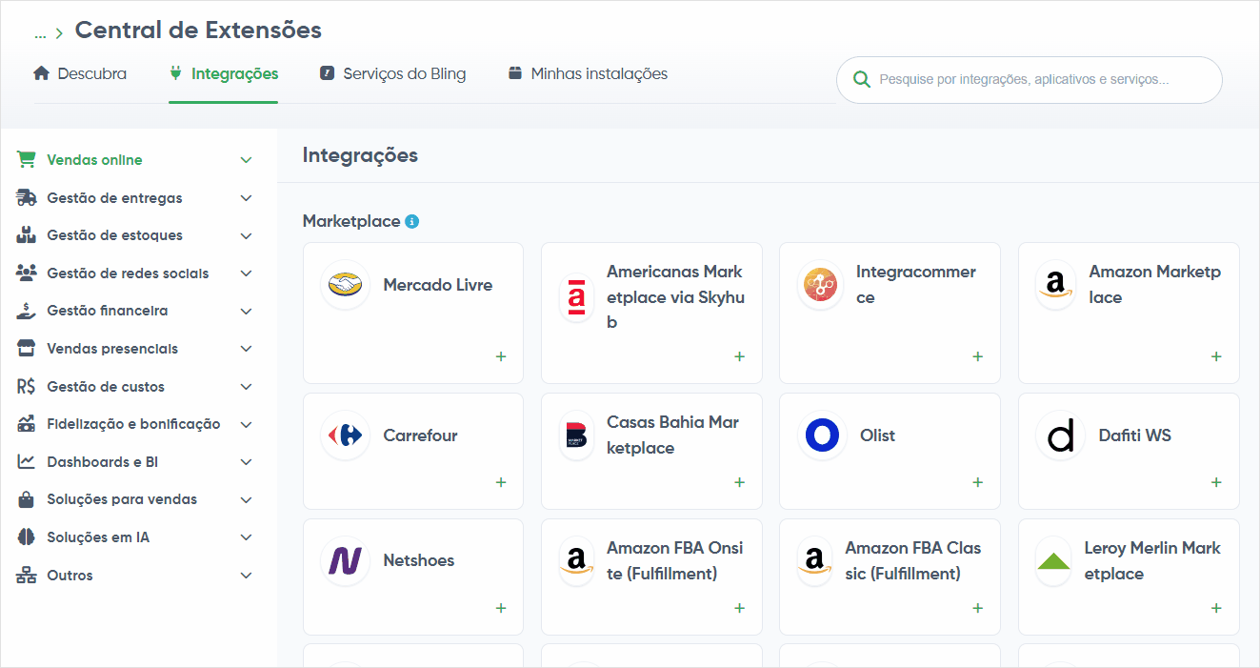
Task: Expand Gestão de custos chevron
Action: point(247,387)
